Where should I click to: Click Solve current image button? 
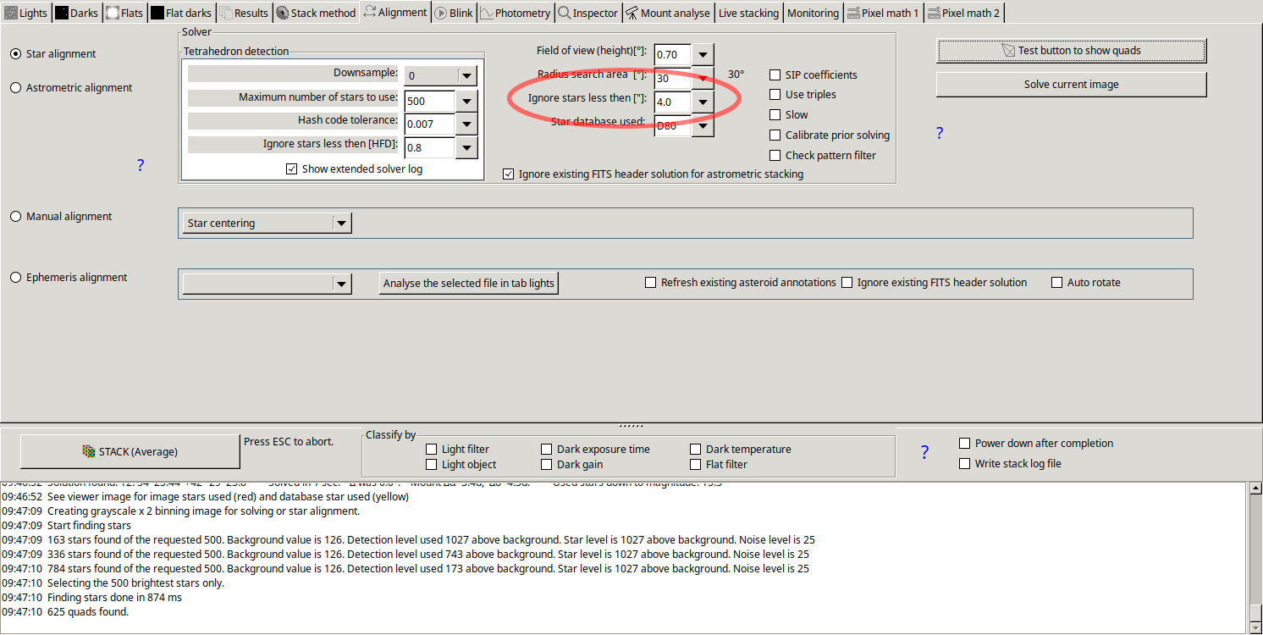1071,85
